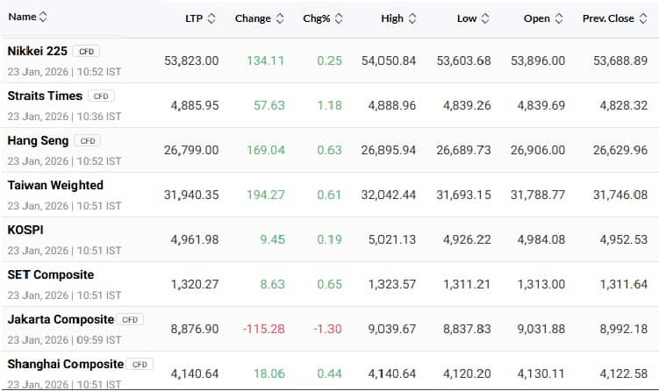Image resolution: width=659 pixels, height=391 pixels.
Task: Open the Jakarta Composite index link
Action: coord(61,320)
